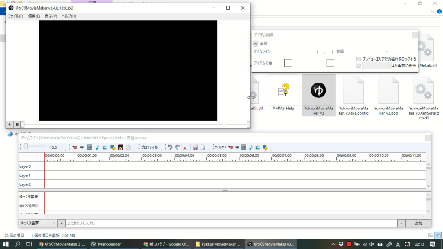Select the ゆっくり霊夢 layer row label
The image size is (443, 249).
click(x=29, y=197)
